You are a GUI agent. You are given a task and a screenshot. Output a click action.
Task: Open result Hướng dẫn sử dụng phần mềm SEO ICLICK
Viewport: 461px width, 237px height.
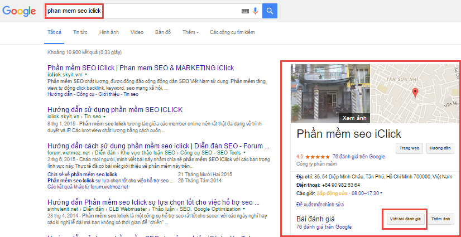[x=115, y=110]
